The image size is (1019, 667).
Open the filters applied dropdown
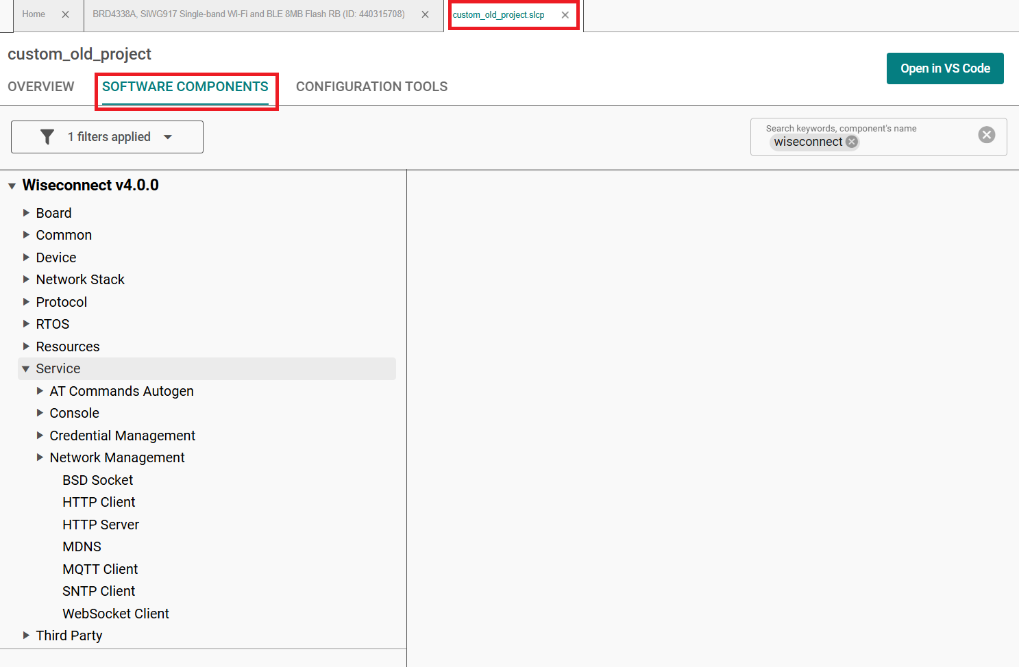[168, 137]
